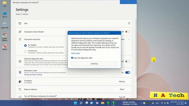Click the battery icon in the system tray
The image size is (189, 106).
pyautogui.click(x=168, y=103)
